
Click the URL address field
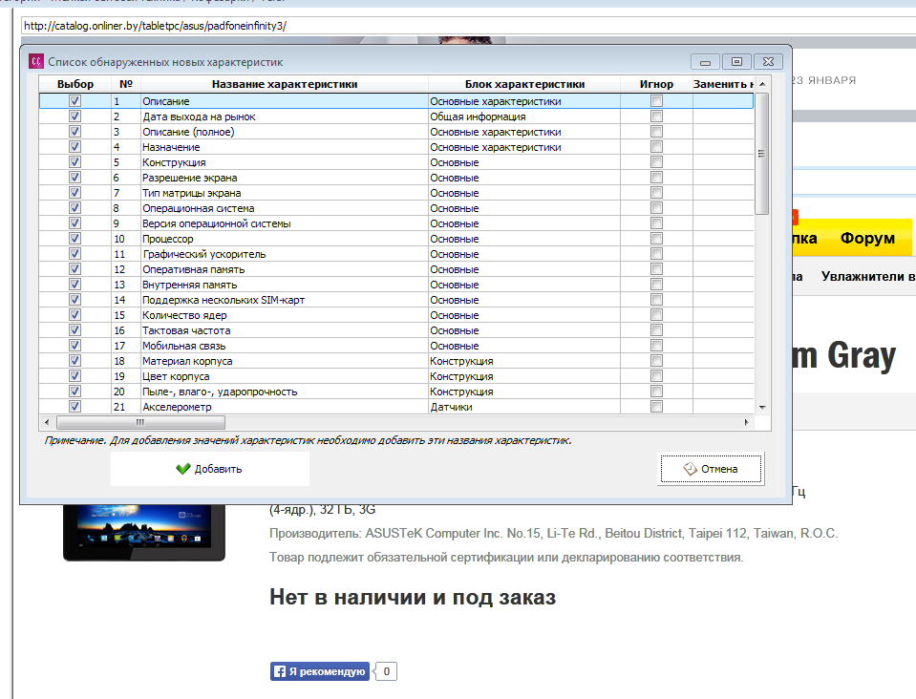point(467,26)
